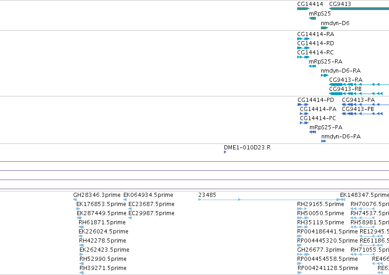Select transcript CG14414-RA label
Screen dimensions: 389x275
tap(315, 34)
